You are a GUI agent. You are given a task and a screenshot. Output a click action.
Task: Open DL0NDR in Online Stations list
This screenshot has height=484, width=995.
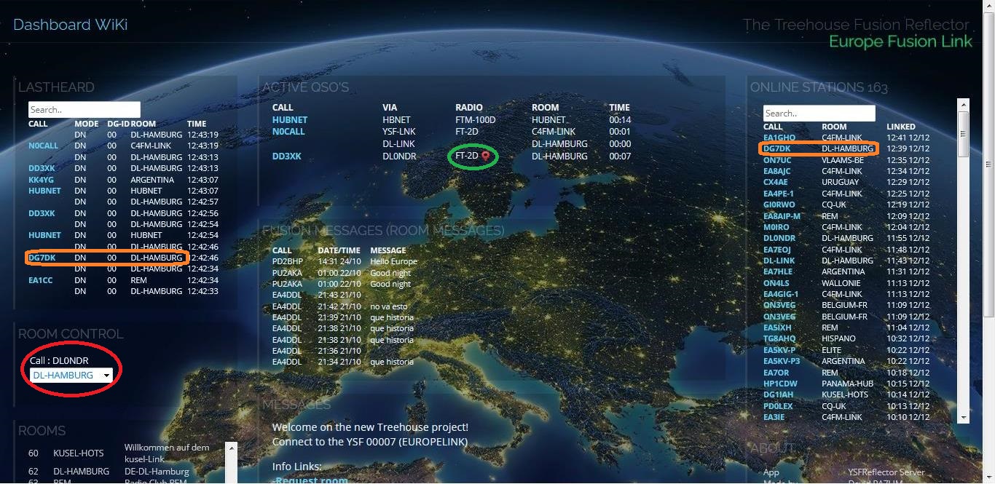[x=779, y=238]
